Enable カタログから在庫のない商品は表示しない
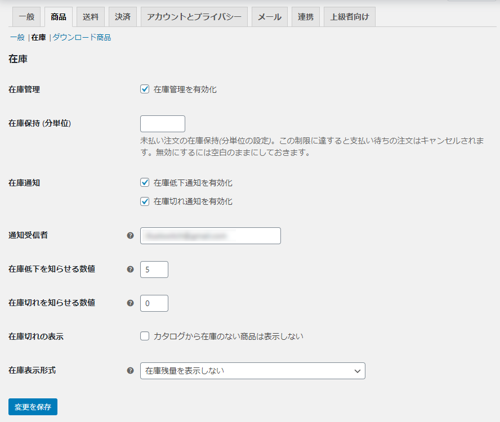This screenshot has height=422, width=500. [145, 336]
